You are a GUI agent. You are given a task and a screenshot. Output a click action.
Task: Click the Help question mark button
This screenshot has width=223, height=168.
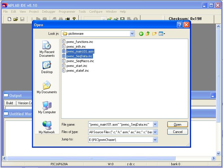(180, 25)
